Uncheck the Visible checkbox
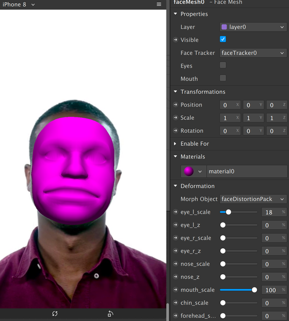289x321 pixels. coord(223,39)
